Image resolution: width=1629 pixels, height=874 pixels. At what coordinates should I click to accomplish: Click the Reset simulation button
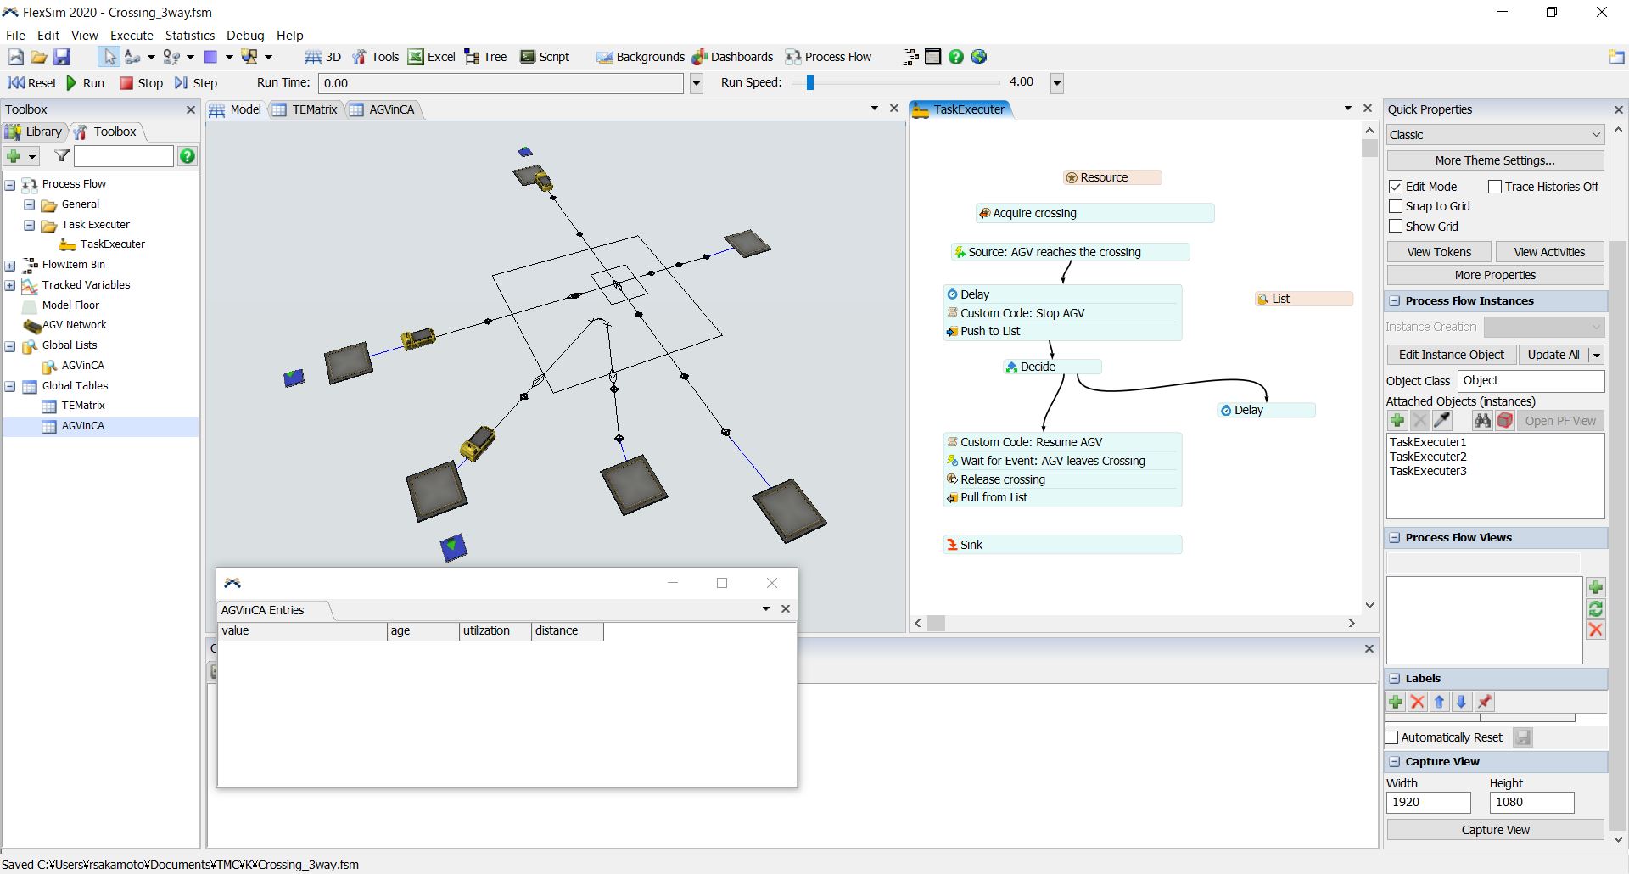point(32,82)
